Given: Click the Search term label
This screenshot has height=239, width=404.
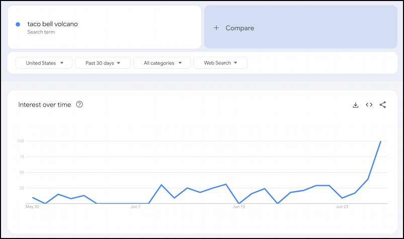Looking at the screenshot, I should (x=41, y=32).
